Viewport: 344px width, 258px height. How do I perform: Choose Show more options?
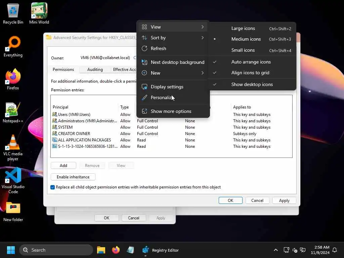(x=173, y=112)
